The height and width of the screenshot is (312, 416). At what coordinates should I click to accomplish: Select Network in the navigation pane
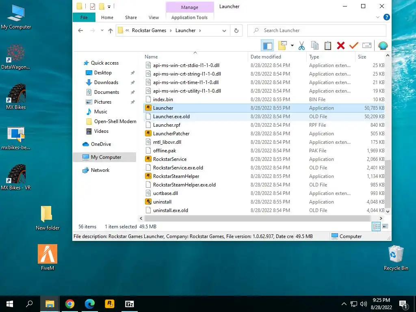[x=100, y=170]
